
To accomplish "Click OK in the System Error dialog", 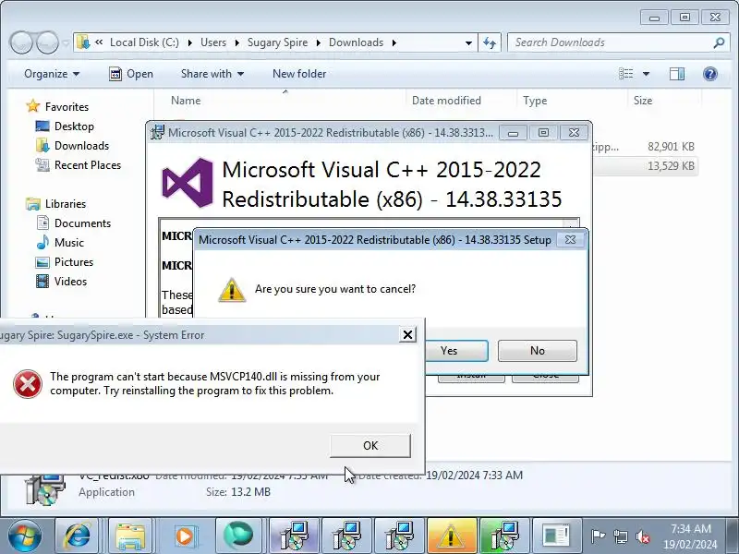I will [370, 445].
